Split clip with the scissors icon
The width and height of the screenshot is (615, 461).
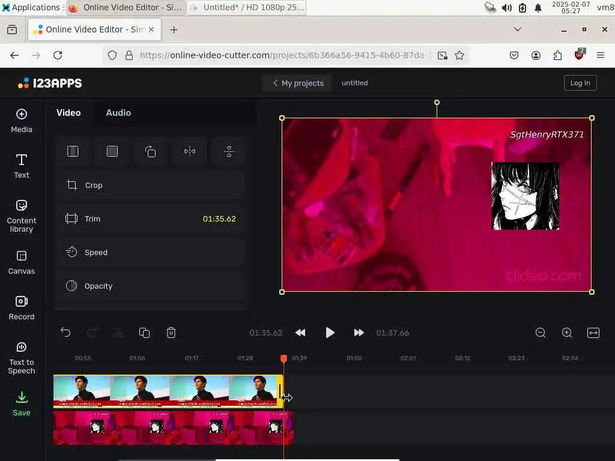[x=118, y=333]
